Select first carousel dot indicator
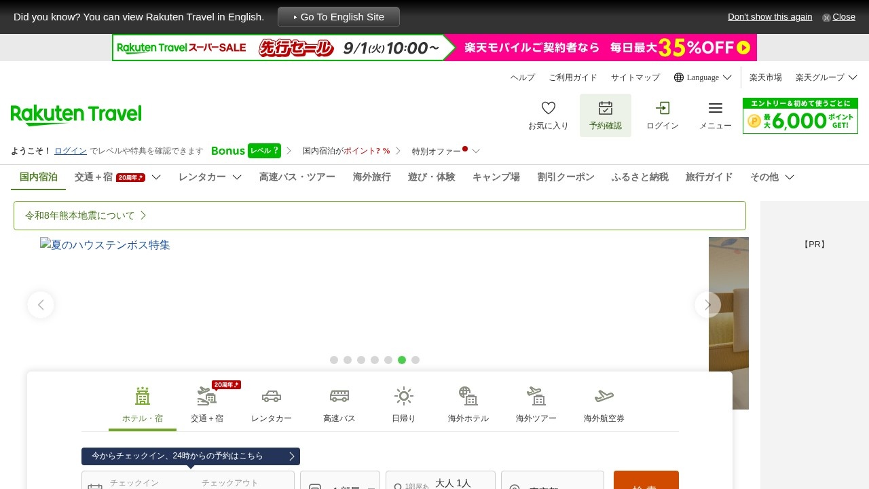 click(334, 360)
